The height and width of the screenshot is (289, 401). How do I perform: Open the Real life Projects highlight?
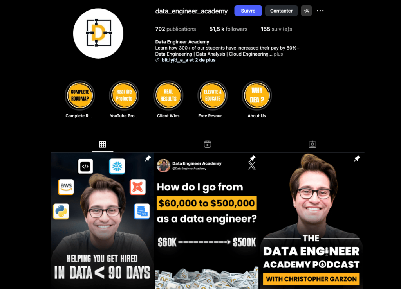click(x=124, y=95)
